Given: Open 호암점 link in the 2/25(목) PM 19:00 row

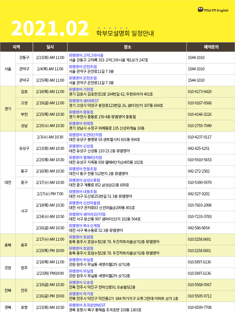Looking at the screenshot, I should [81, 248].
